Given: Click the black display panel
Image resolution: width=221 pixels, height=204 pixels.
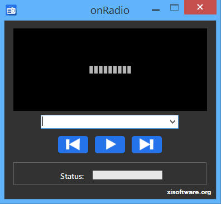Looking at the screenshot, I should pos(110,70).
